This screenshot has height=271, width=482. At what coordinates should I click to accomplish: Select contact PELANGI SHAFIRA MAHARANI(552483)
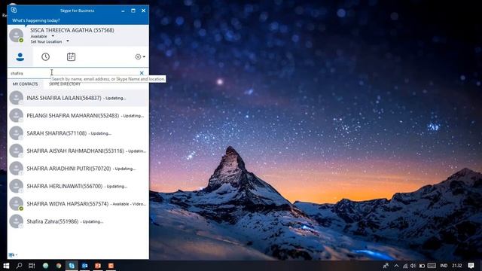pos(78,115)
